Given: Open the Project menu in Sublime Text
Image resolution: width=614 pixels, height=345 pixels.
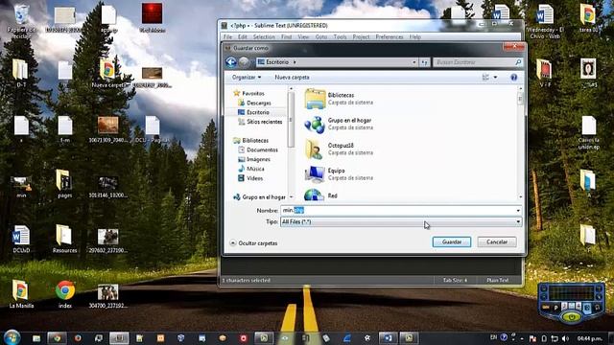Looking at the screenshot, I should point(361,36).
